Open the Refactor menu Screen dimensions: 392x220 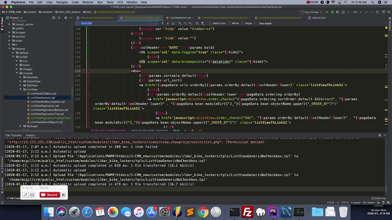(x=88, y=2)
